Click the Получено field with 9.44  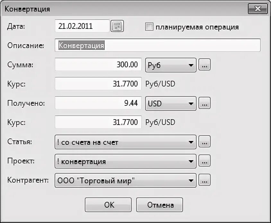tap(98, 103)
